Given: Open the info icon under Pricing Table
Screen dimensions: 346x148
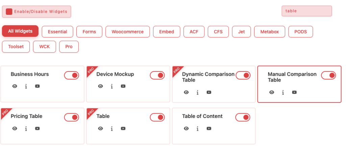Looking at the screenshot, I should coord(26,128).
